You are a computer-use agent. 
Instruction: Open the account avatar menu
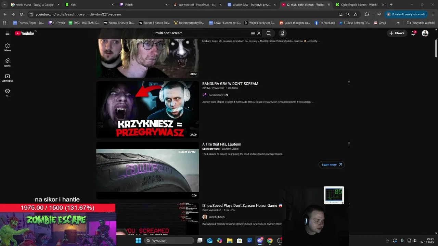click(x=425, y=33)
